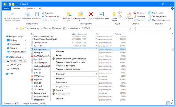Image resolution: width=176 pixels, height=107 pixels.
Task: Switch to details view icon in status bar
Action: point(168,103)
